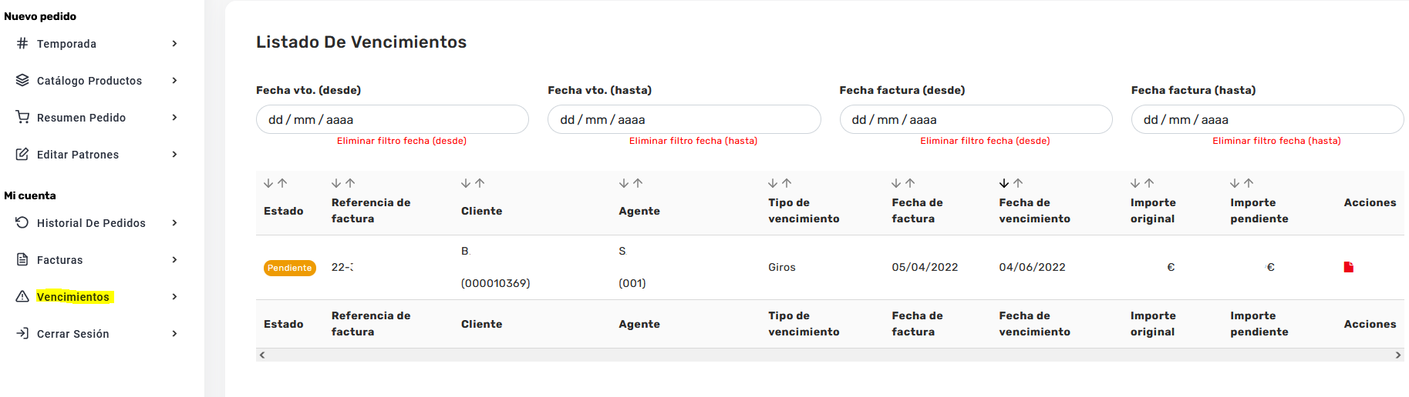This screenshot has height=397, width=1409.
Task: Click the document icon beside Facturas
Action: click(x=22, y=260)
